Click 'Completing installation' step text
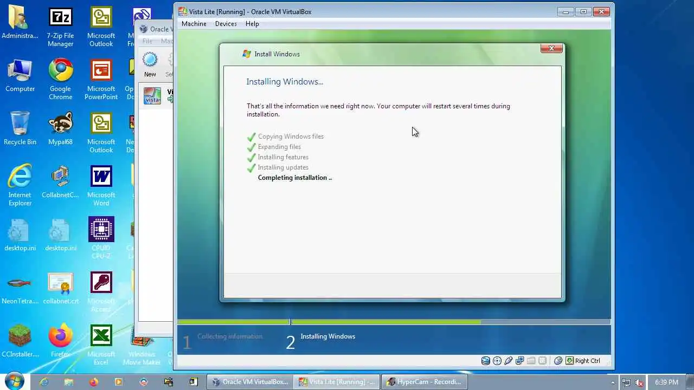This screenshot has height=390, width=694. pyautogui.click(x=294, y=178)
